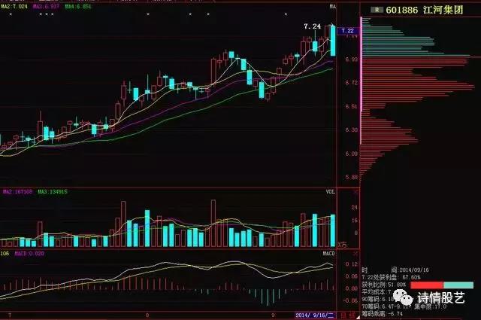Screen dimensions: 481x320
Task: Click the last tall cyan candlestick
Action: (333, 41)
